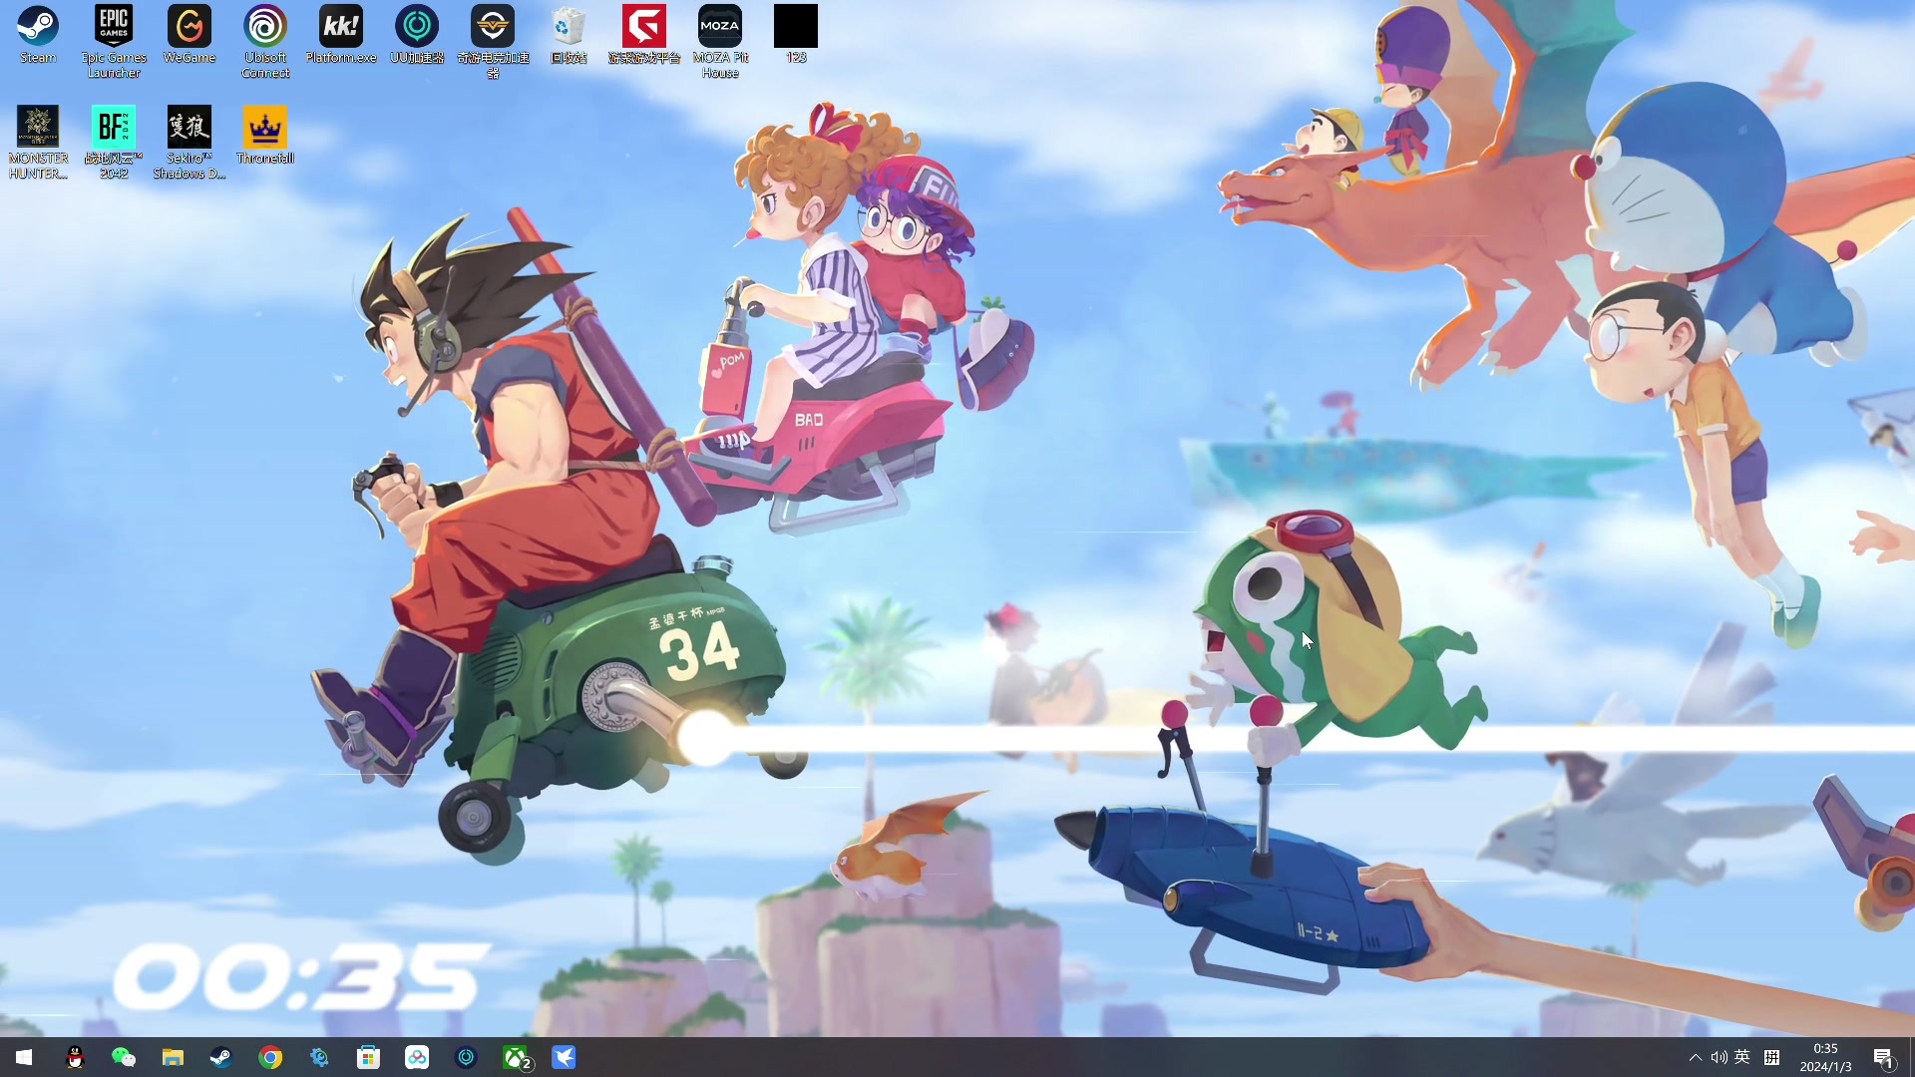The height and width of the screenshot is (1077, 1915).
Task: Open File Explorer from the taskbar
Action: point(173,1057)
